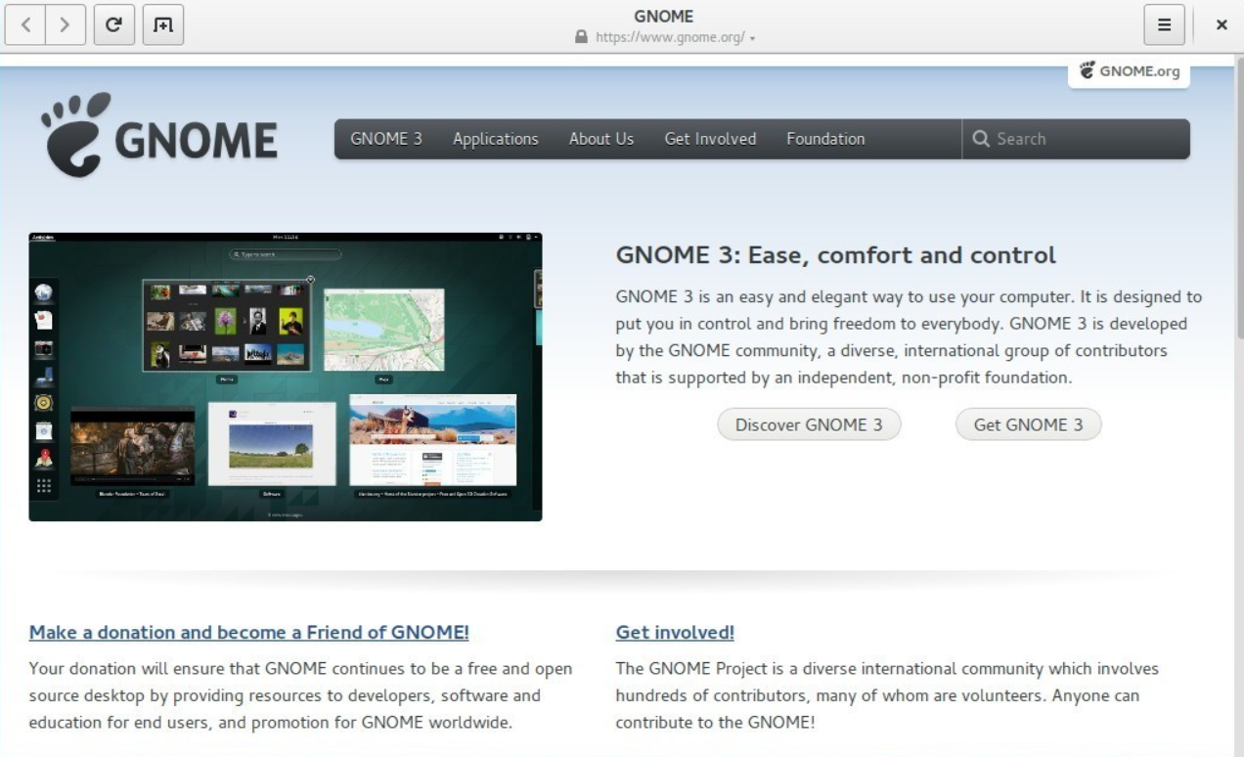Screen dimensions: 1244x757
Task: Close the browser window with the X
Action: click(1222, 25)
